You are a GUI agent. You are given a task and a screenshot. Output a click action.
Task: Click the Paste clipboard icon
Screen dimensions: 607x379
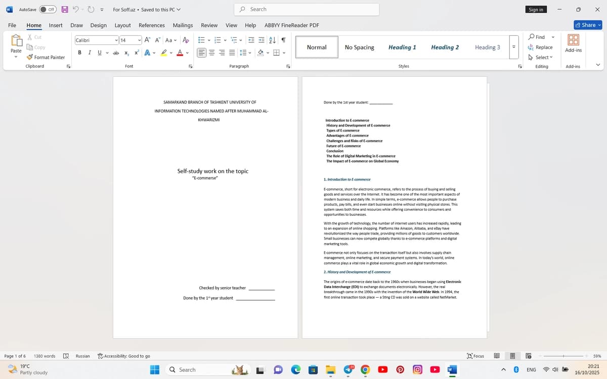(16, 40)
